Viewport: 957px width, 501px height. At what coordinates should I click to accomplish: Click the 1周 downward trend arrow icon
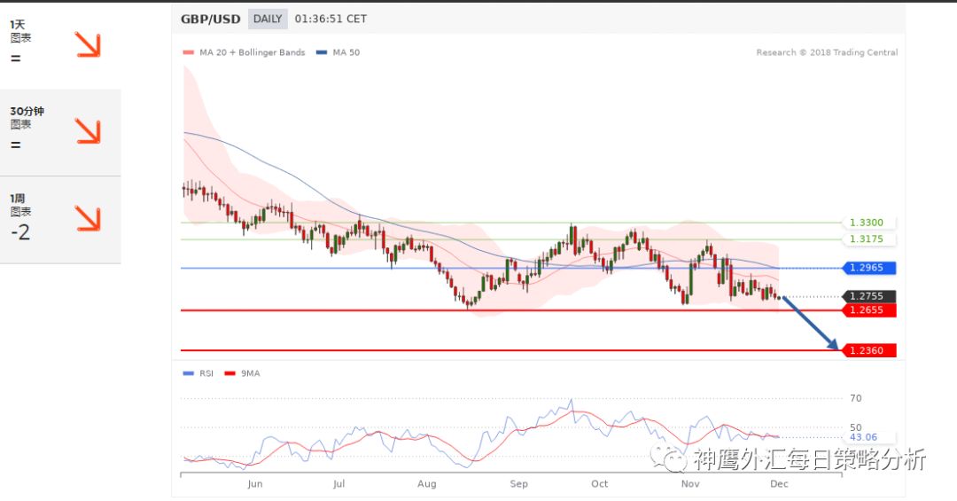(88, 218)
